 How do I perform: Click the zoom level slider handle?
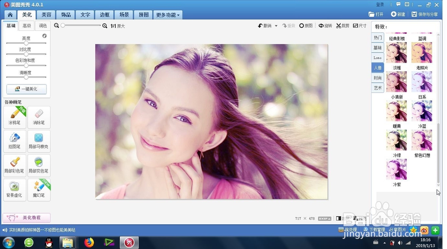tap(63, 25)
